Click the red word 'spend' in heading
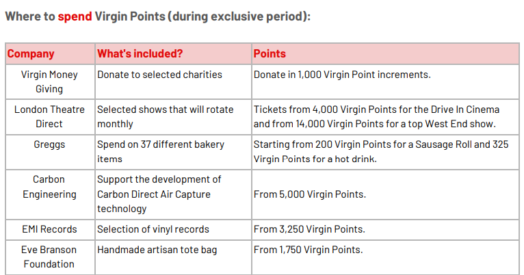The height and width of the screenshot is (275, 524). (75, 16)
